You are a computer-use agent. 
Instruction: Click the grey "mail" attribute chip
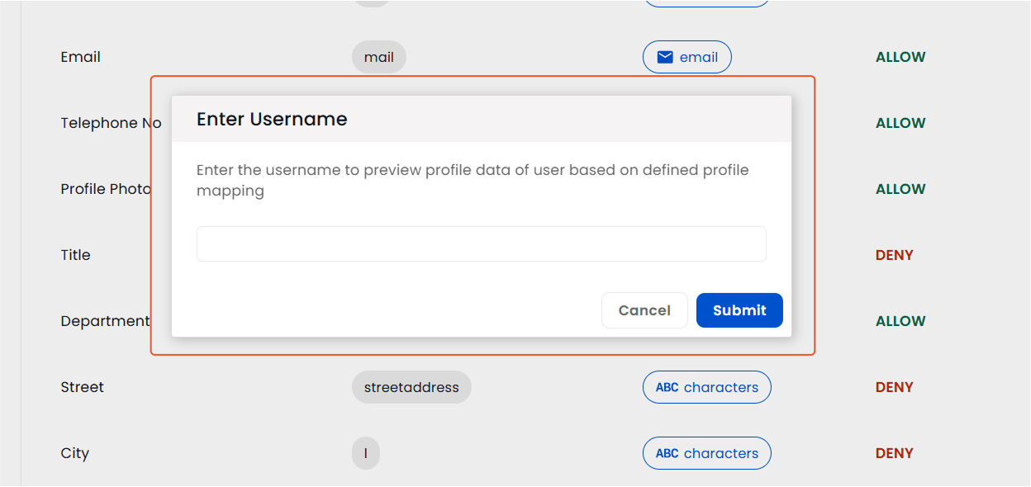(x=378, y=57)
